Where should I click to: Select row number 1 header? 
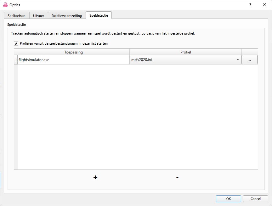[16, 60]
